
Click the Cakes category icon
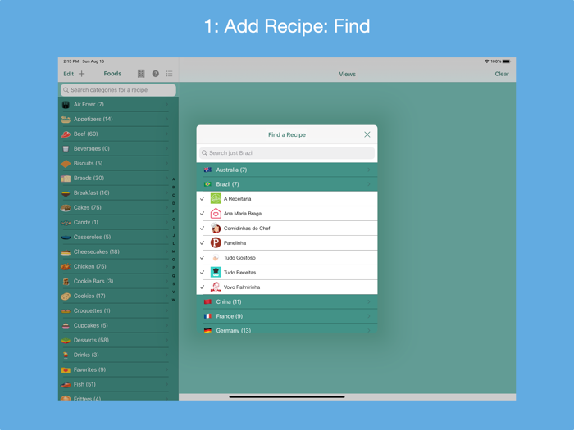point(66,208)
